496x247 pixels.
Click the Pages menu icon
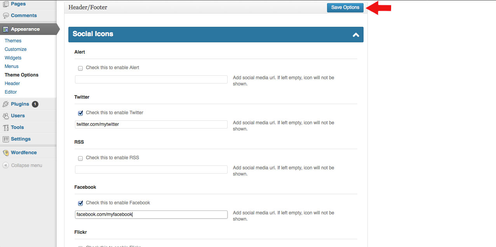[5, 4]
